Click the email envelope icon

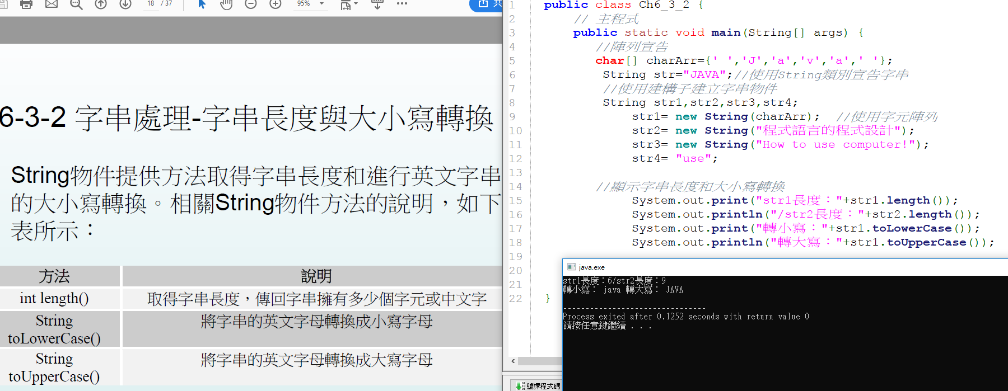tap(52, 4)
